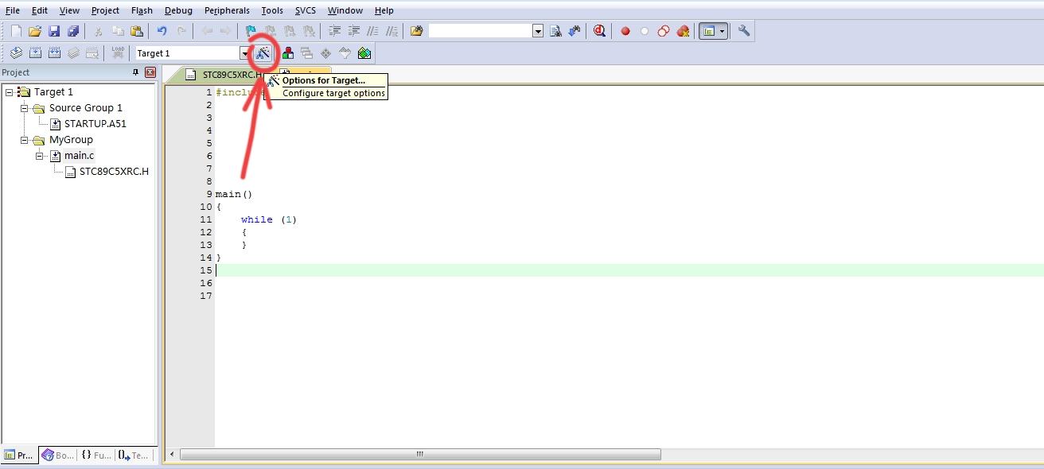Open File Extensions, Books and Environment icon

[288, 53]
